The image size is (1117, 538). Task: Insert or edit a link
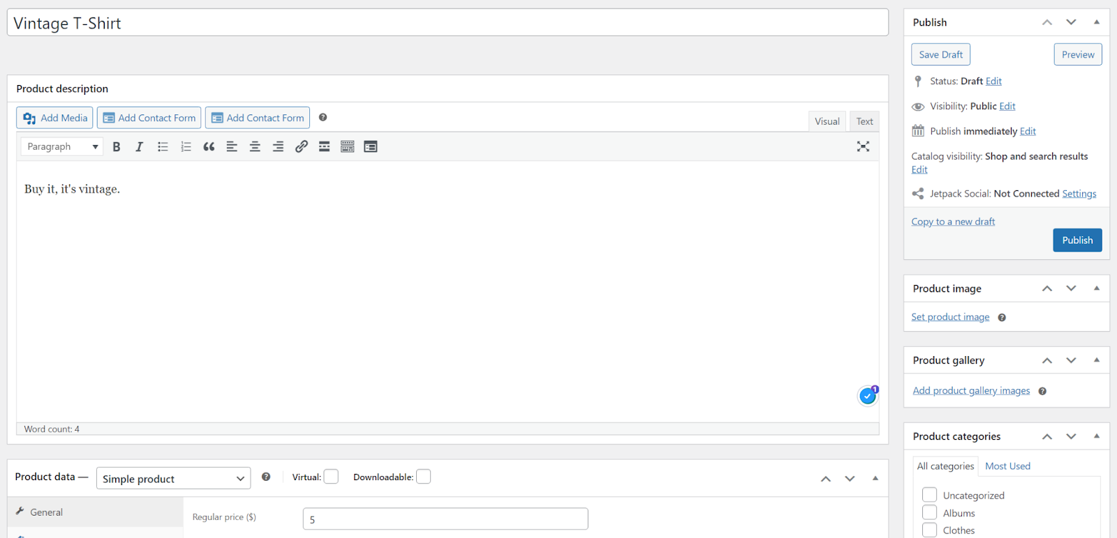click(301, 146)
